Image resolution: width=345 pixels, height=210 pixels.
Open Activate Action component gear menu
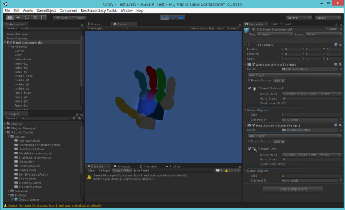point(340,64)
